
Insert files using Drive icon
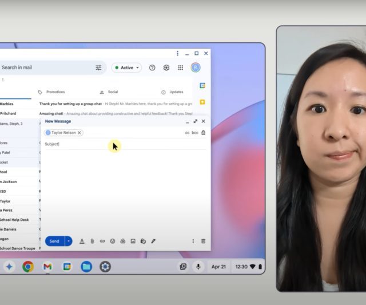coord(123,241)
